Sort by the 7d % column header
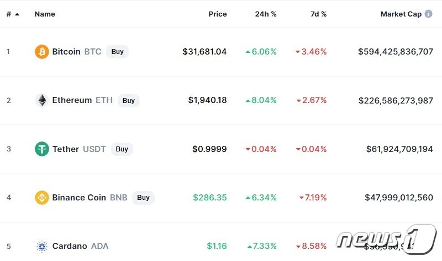442x261 pixels. pyautogui.click(x=318, y=14)
